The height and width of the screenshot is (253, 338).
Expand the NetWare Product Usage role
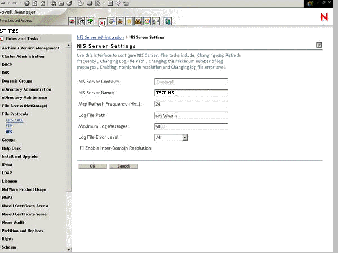(24, 189)
